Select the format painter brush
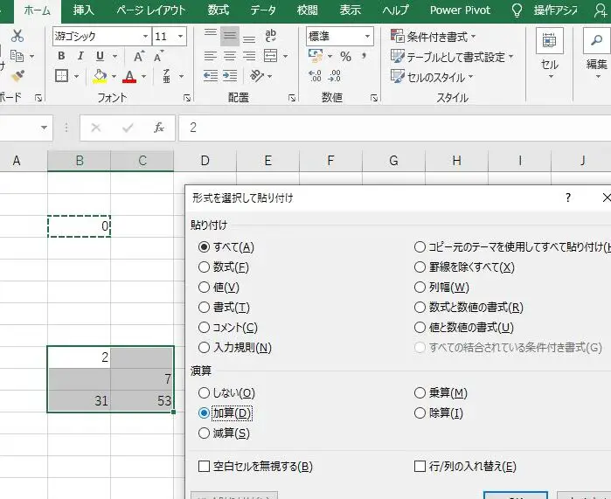 click(17, 76)
